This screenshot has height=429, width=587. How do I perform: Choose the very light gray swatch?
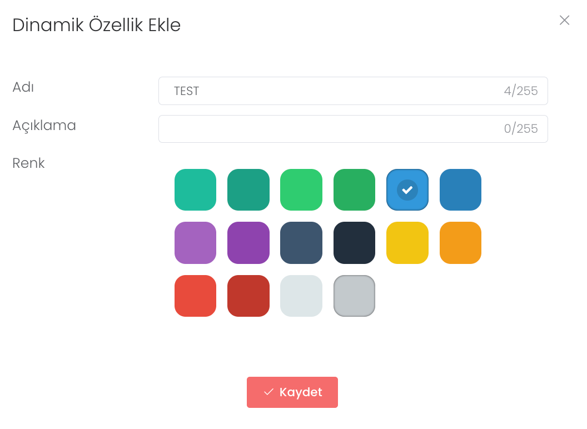[x=301, y=296]
